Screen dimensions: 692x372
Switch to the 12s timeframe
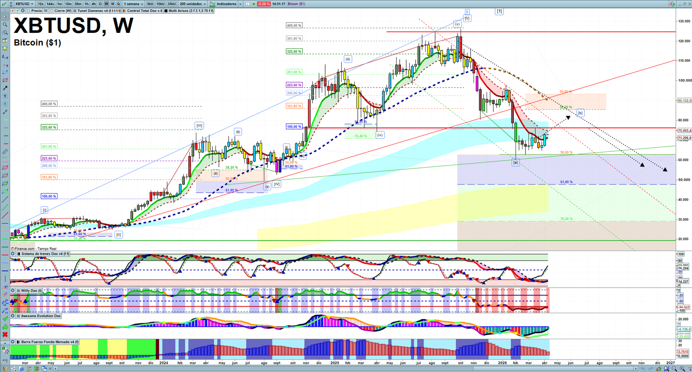[x=40, y=4]
